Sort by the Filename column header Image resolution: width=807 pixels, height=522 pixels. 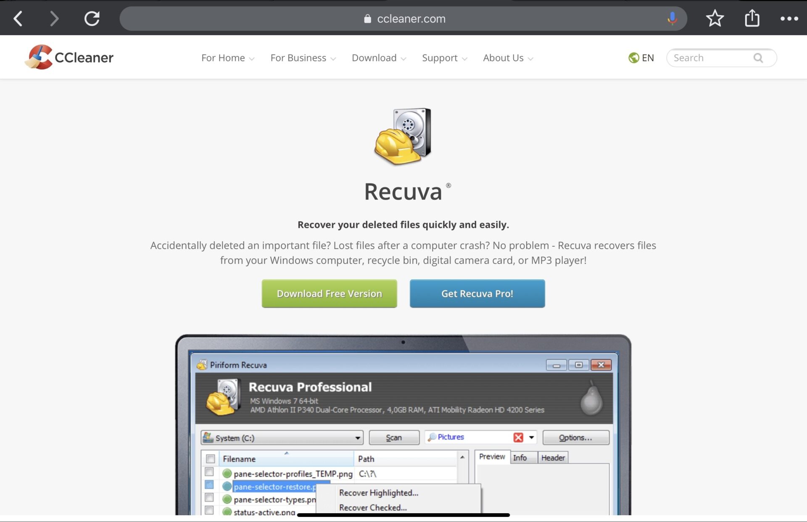[x=286, y=459]
